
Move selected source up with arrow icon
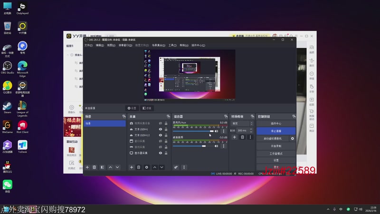click(x=154, y=167)
